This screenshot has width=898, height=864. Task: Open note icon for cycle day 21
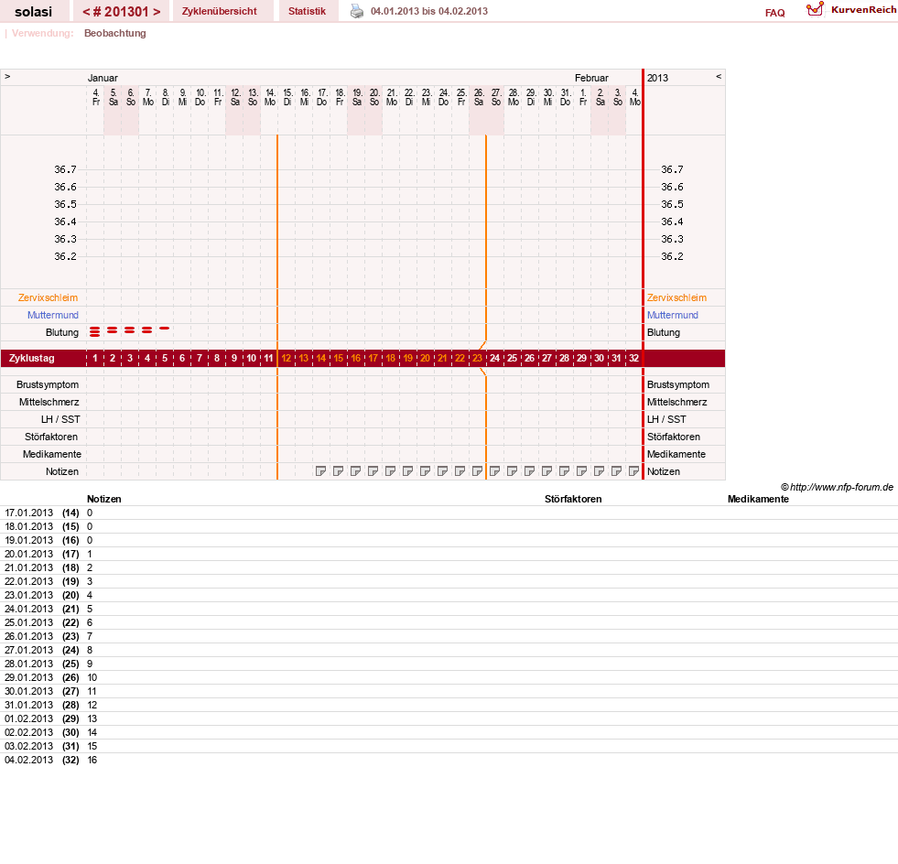pos(442,471)
